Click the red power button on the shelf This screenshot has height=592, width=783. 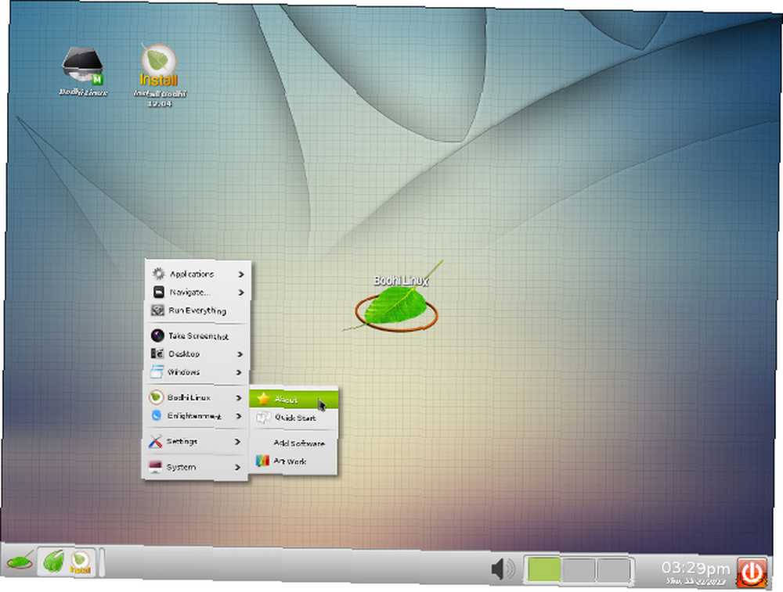(x=752, y=573)
